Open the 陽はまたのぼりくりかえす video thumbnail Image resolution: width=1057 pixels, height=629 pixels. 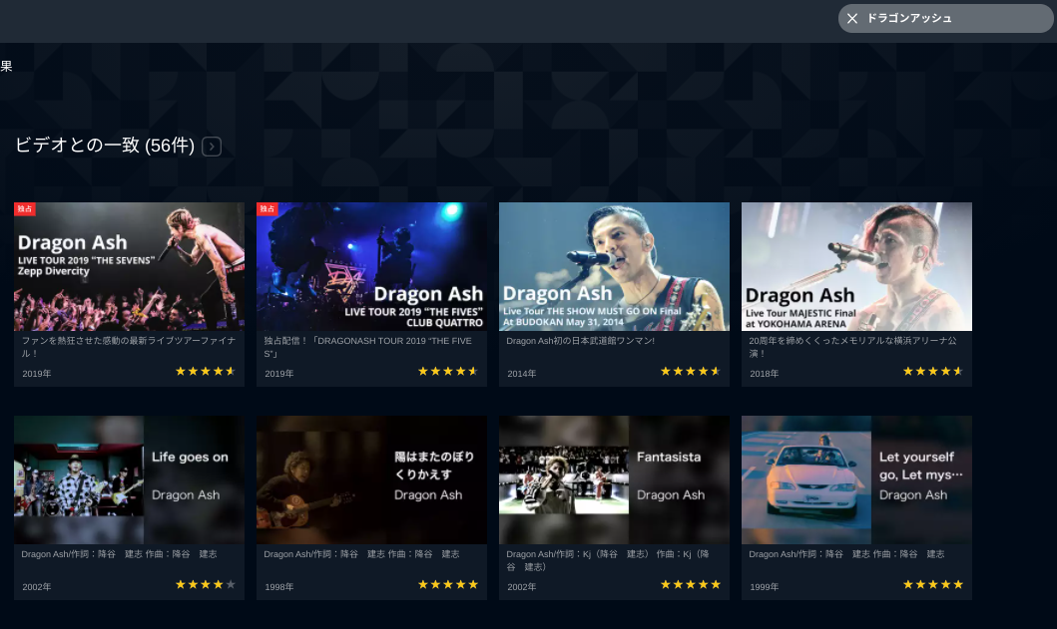[371, 479]
